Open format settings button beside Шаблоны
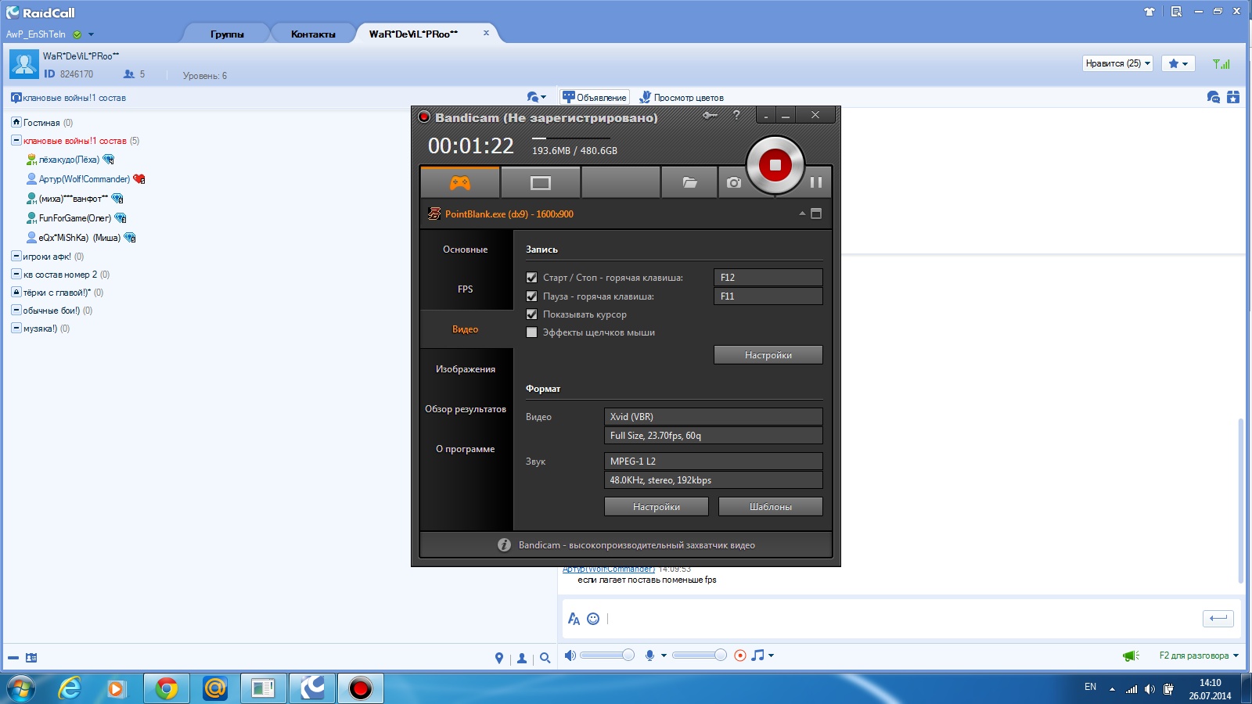The image size is (1252, 704). point(657,507)
